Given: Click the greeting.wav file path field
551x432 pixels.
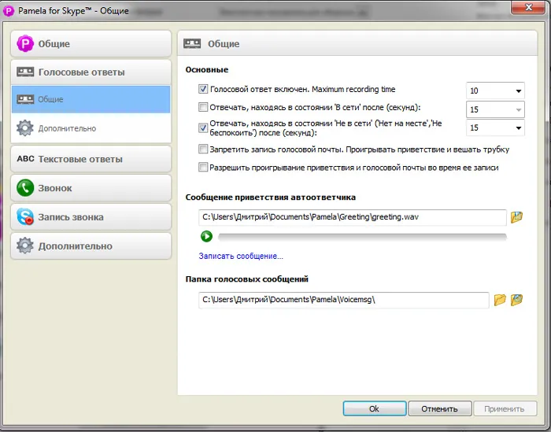Looking at the screenshot, I should [353, 217].
